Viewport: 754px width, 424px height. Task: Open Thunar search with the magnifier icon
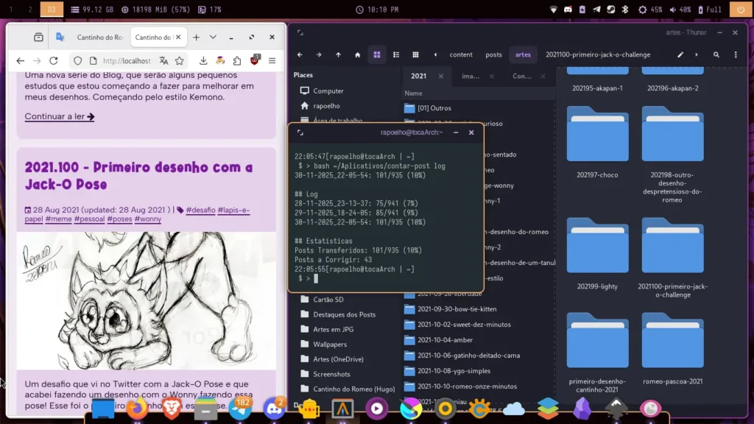716,54
